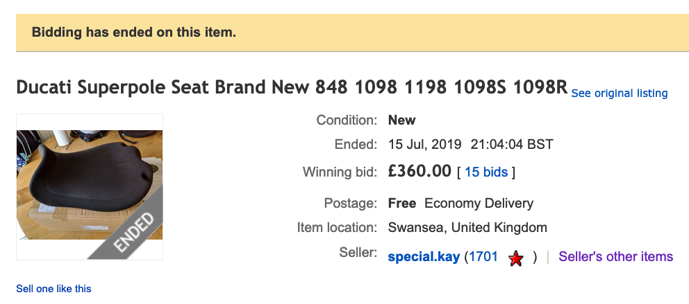Click the Free Economy Delivery postage text
Image resolution: width=689 pixels, height=304 pixels.
(x=460, y=204)
